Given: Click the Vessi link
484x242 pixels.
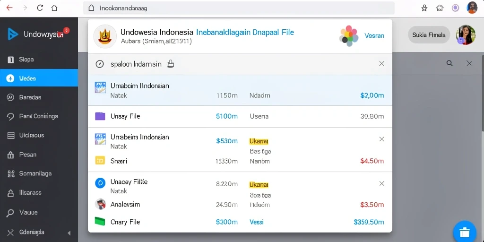Looking at the screenshot, I should [257, 222].
